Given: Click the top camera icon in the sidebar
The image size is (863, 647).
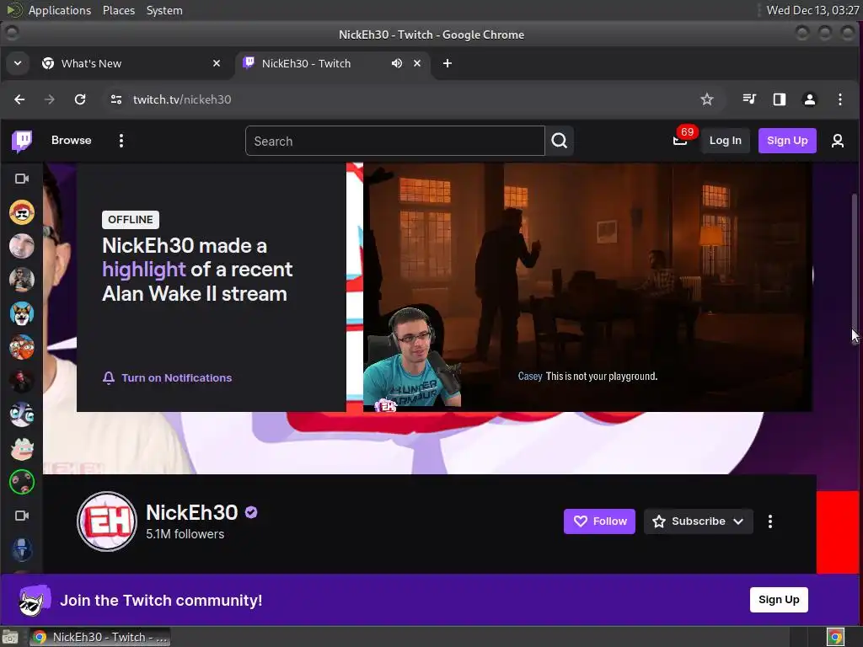Looking at the screenshot, I should coord(21,179).
